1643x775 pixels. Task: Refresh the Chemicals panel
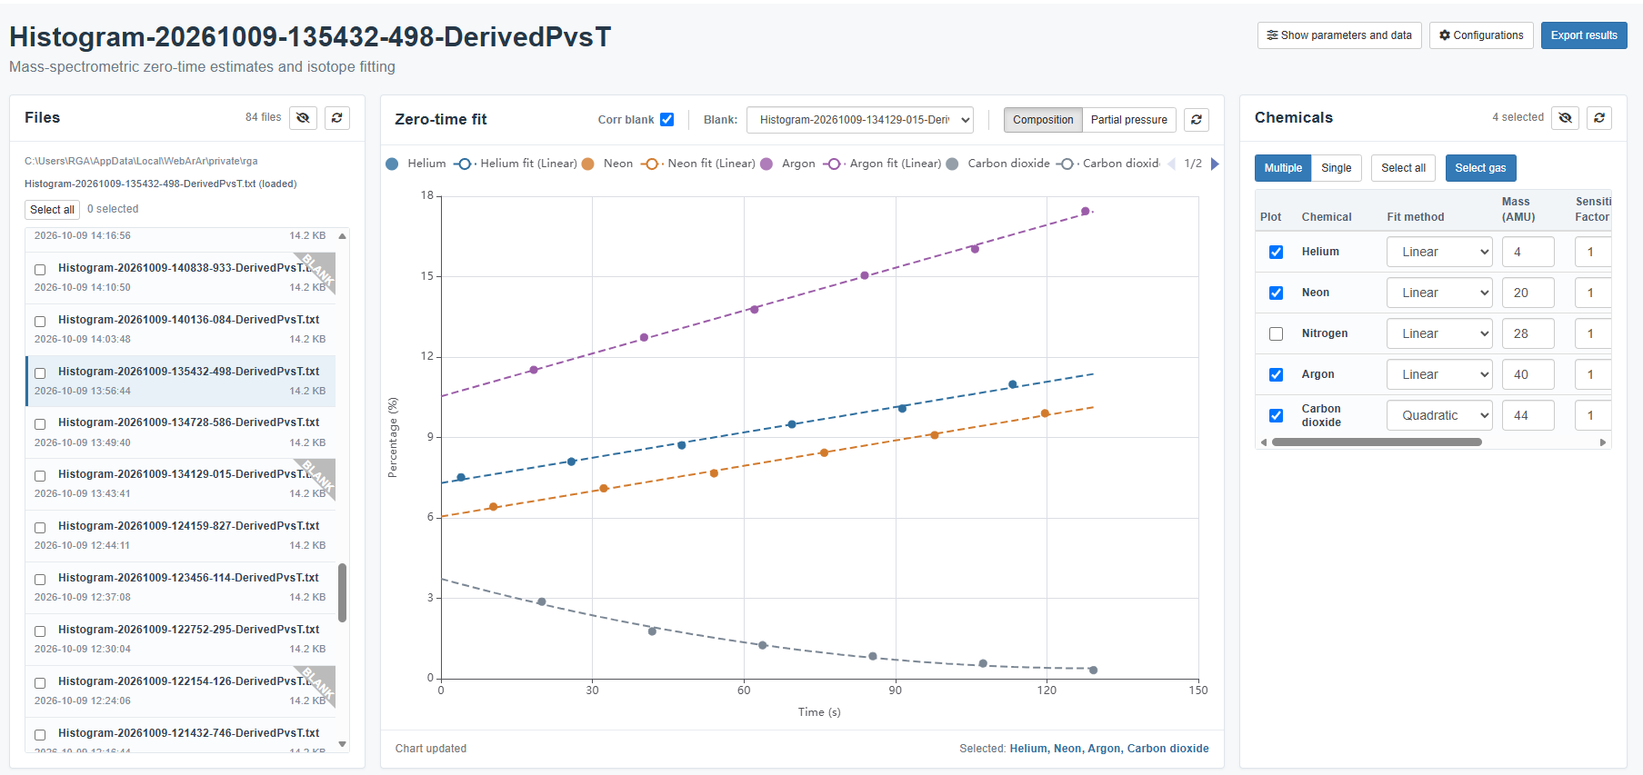(1599, 118)
